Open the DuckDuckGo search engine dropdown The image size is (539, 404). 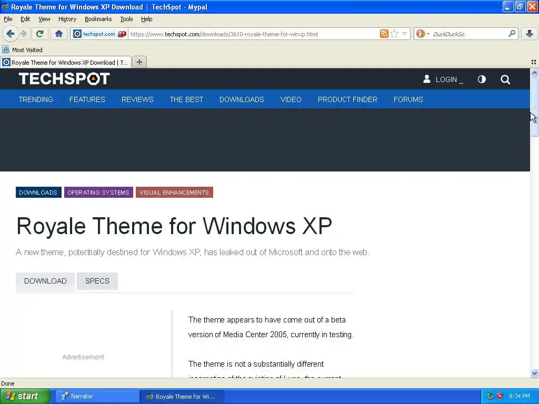click(x=423, y=34)
